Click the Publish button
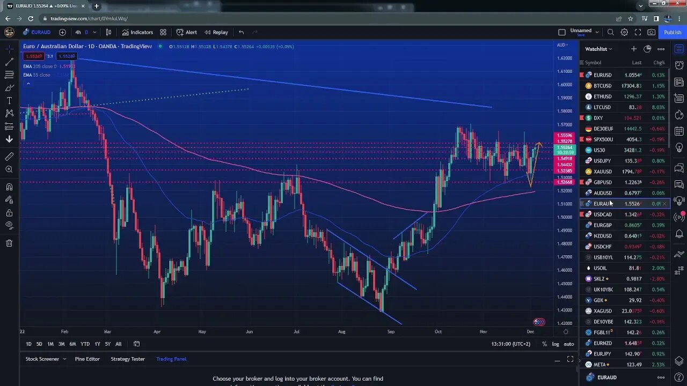This screenshot has width=687, height=386. click(x=673, y=32)
